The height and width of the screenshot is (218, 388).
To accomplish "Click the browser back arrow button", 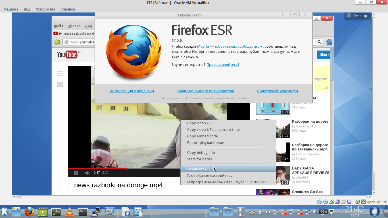I will (57, 42).
